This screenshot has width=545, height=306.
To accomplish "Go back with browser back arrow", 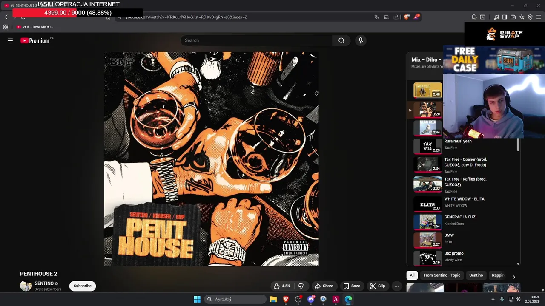I will (6, 17).
